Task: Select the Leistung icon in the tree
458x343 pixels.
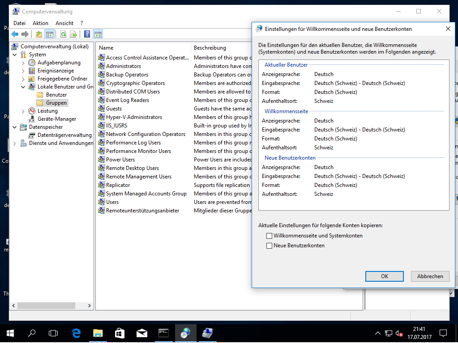Action: [32, 111]
